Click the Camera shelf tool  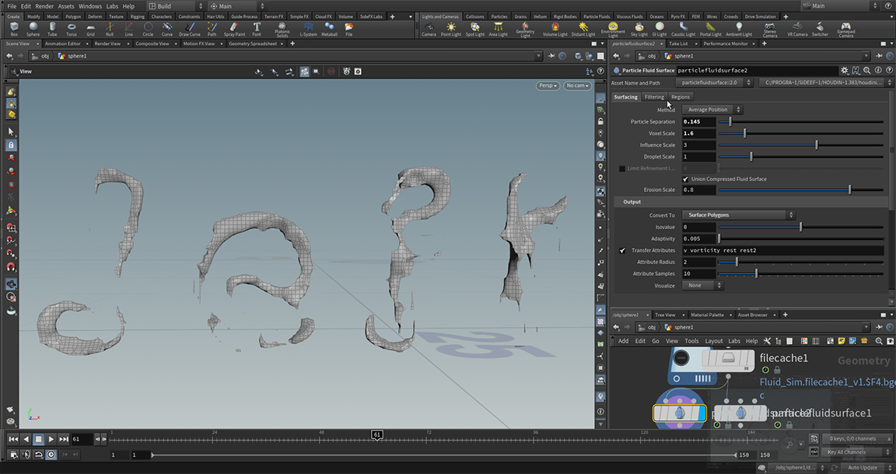pos(429,29)
